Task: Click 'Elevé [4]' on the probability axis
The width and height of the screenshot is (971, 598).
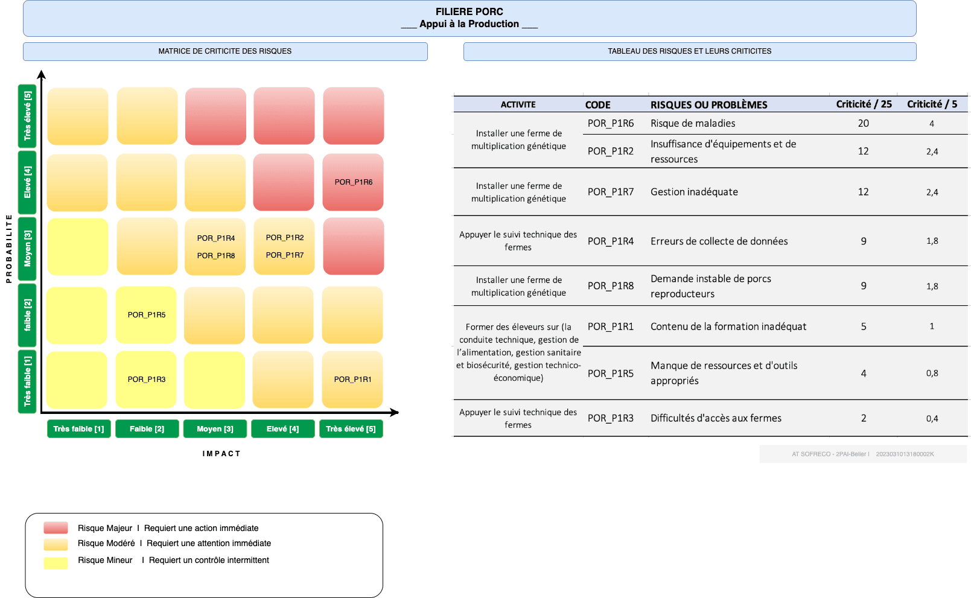Action: 27,182
